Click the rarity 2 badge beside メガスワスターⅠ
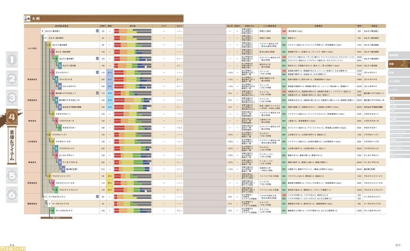The width and height of the screenshot is (410, 251). pos(53,114)
